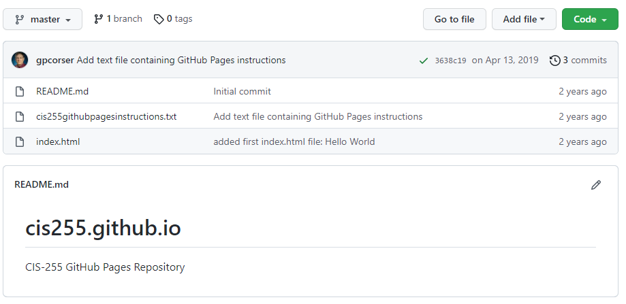Image resolution: width=626 pixels, height=304 pixels.
Task: Open the 3 commits history link
Action: coord(578,60)
